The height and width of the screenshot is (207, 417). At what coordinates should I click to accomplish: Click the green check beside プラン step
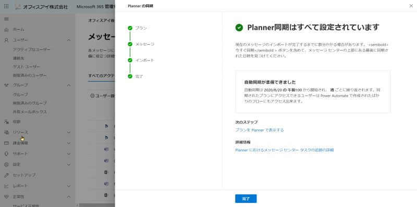point(130,28)
